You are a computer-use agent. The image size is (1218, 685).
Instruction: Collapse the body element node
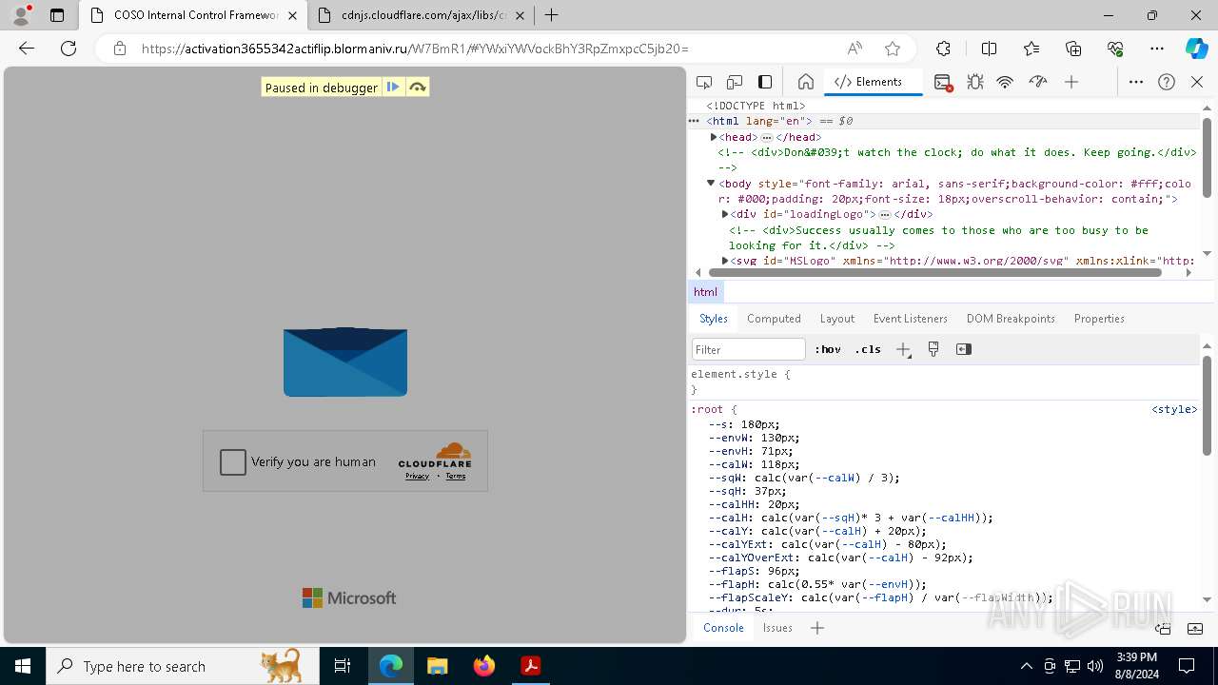pyautogui.click(x=710, y=183)
